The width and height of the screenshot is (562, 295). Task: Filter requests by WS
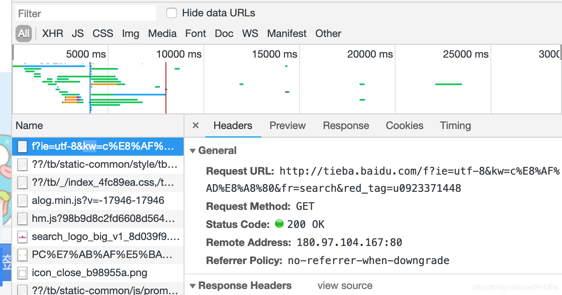tap(250, 34)
